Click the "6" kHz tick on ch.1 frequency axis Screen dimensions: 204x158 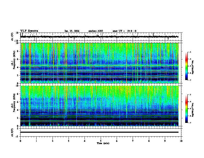click(18, 59)
